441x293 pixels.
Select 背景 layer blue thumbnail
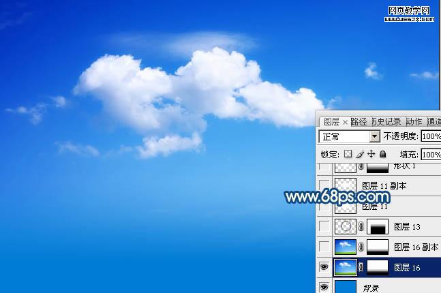point(346,287)
